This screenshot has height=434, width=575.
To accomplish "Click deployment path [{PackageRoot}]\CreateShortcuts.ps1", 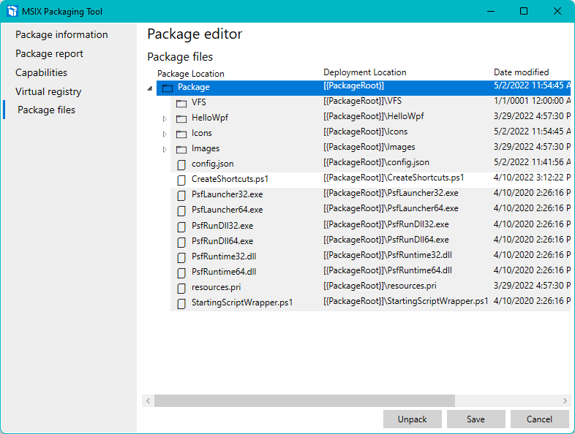I will (x=394, y=178).
